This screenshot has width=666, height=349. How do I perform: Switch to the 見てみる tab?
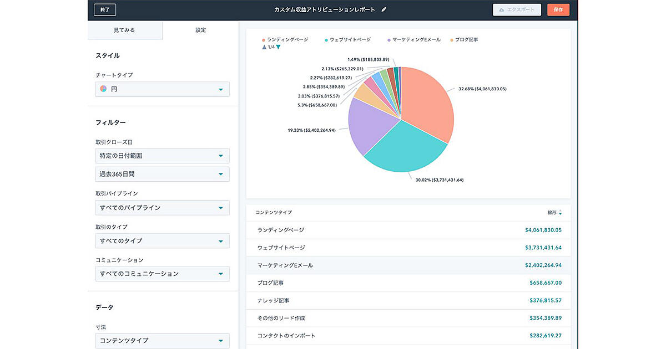pyautogui.click(x=124, y=30)
